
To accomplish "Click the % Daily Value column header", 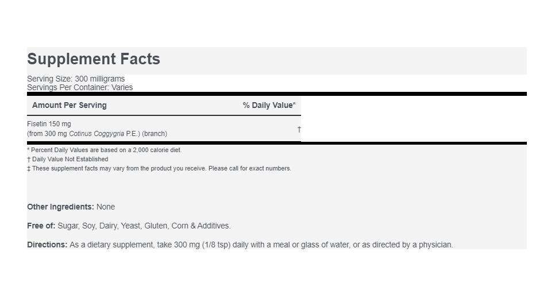I will coord(269,105).
